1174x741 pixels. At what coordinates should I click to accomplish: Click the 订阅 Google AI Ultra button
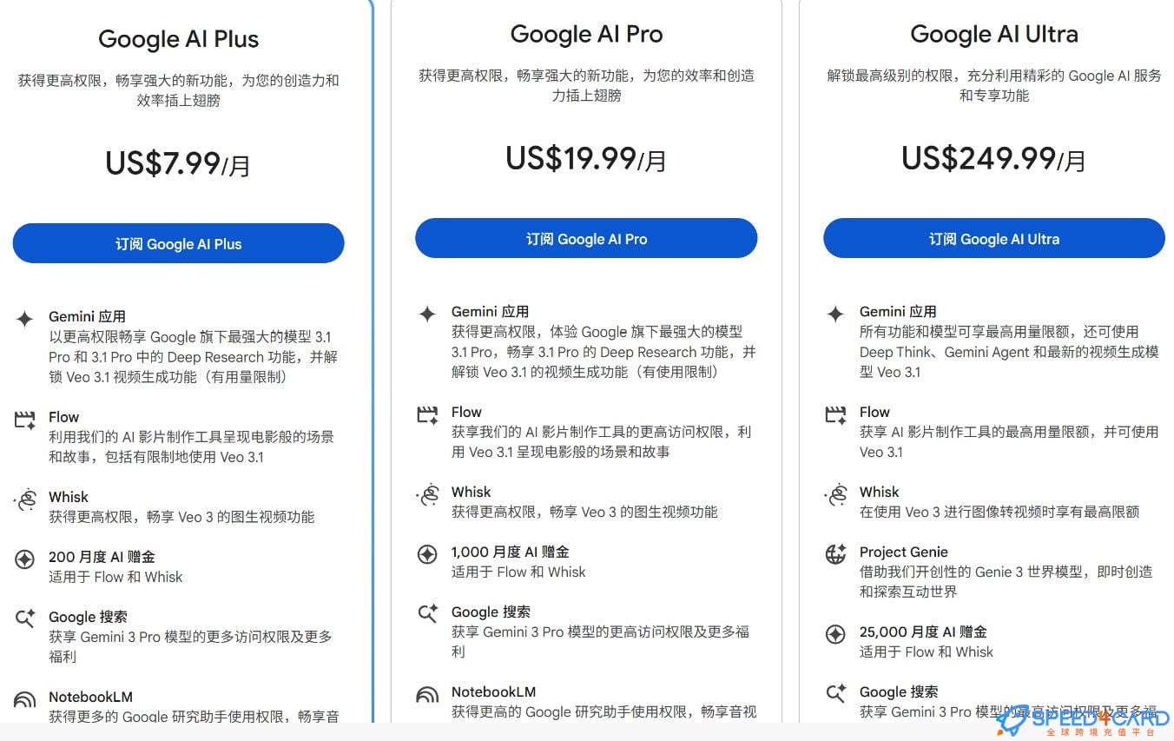point(993,237)
